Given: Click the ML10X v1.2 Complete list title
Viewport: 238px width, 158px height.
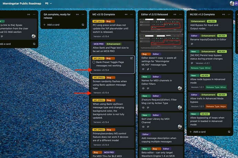Looking at the screenshot, I should pos(202,14).
